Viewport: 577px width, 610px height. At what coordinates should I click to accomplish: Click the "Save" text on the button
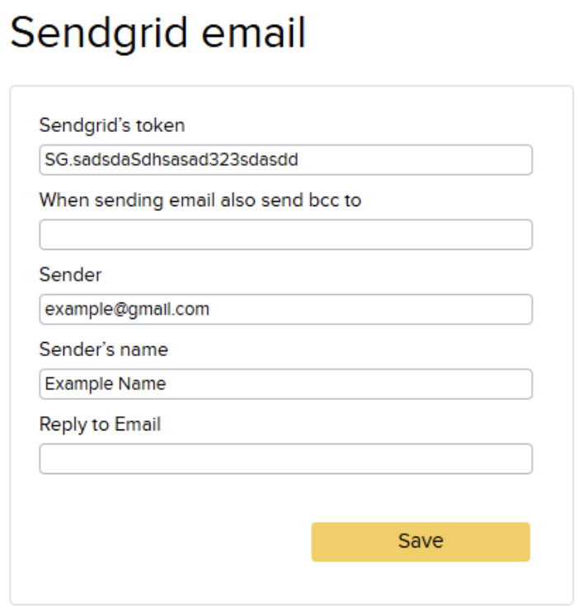(420, 541)
